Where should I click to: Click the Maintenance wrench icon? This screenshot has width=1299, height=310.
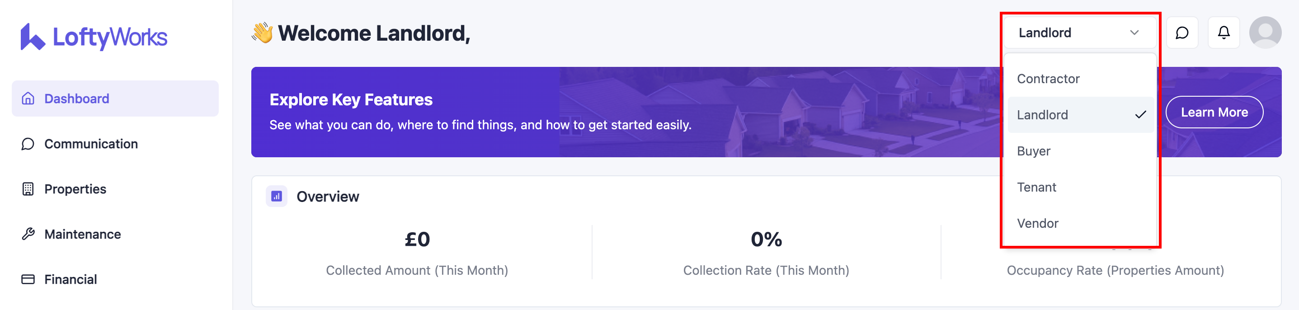coord(28,234)
